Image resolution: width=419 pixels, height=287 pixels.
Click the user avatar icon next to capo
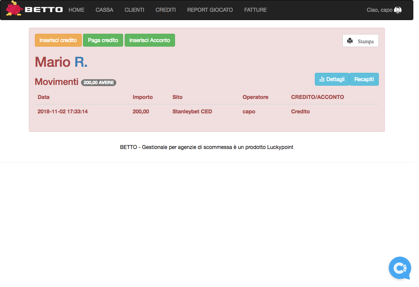[398, 10]
